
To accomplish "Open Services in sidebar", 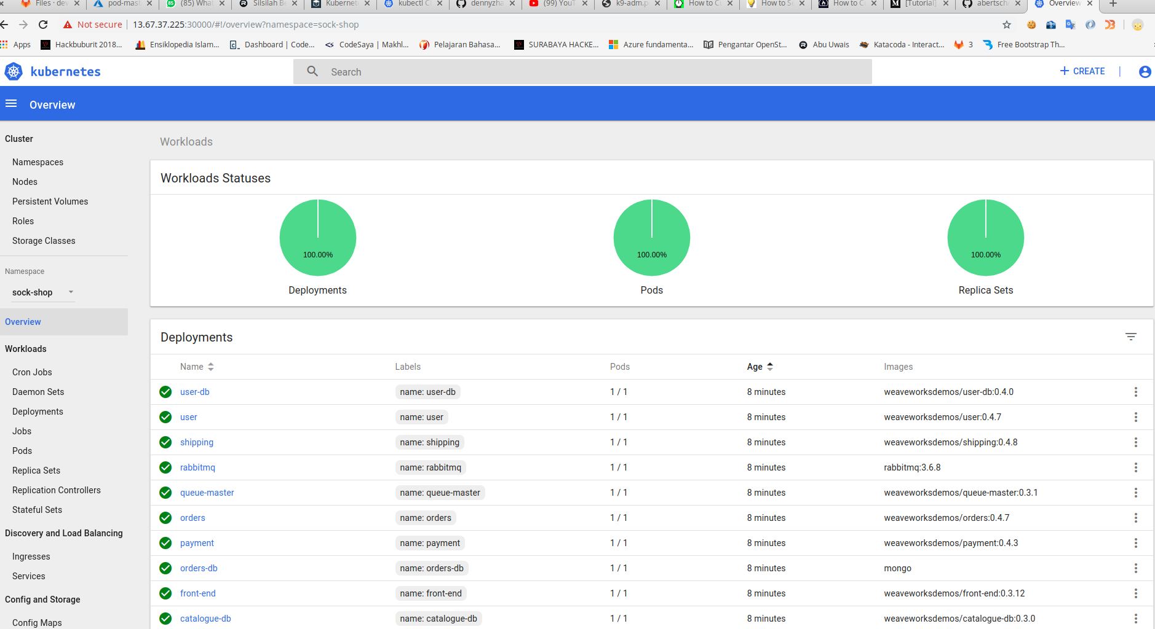I will click(29, 576).
